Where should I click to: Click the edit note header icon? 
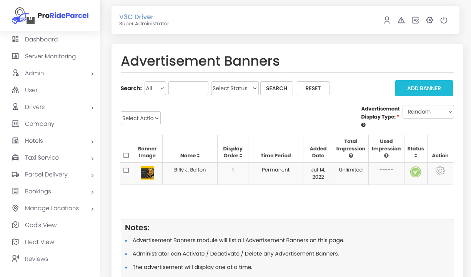click(416, 20)
